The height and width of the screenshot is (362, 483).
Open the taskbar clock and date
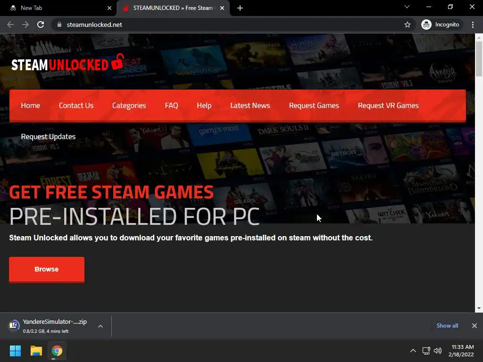461,351
